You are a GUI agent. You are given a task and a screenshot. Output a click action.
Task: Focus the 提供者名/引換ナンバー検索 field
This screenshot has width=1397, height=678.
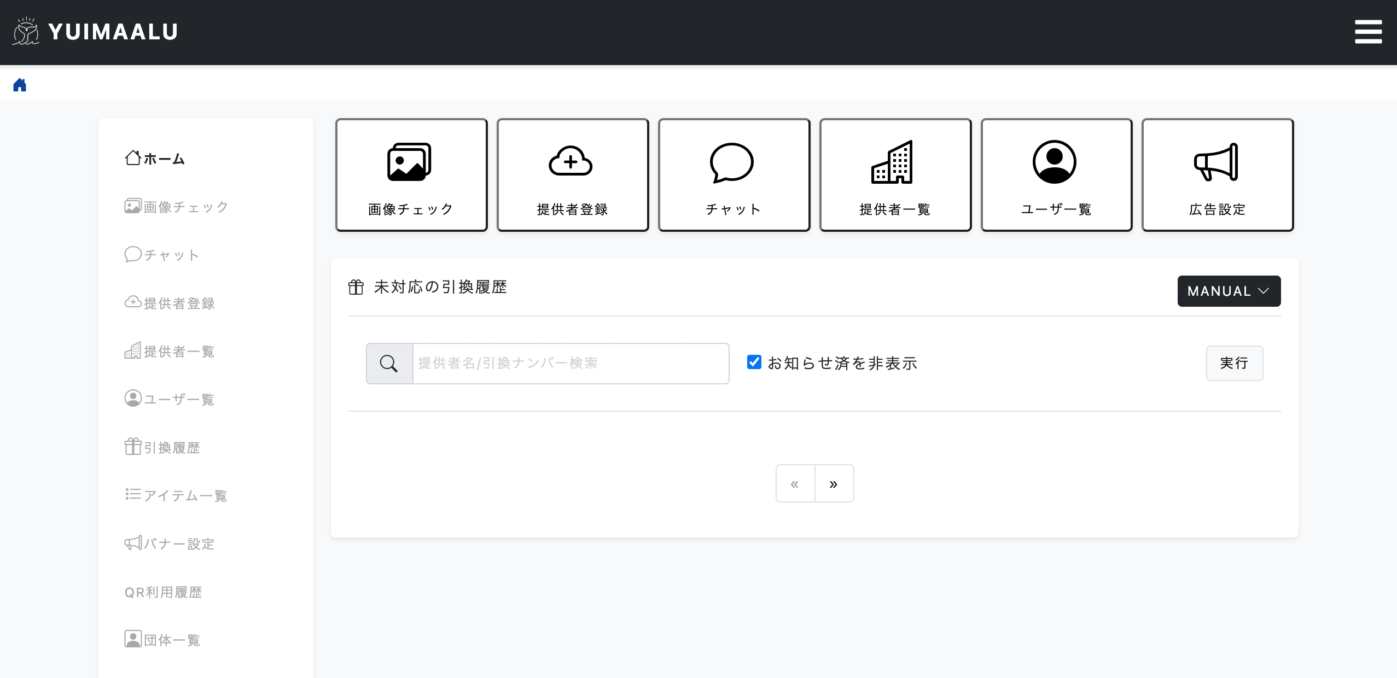(570, 364)
